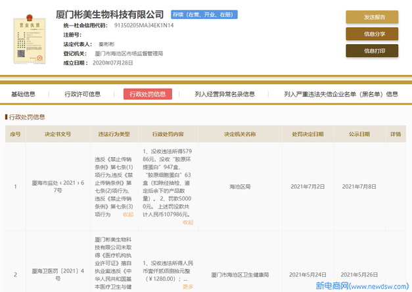Click publication date 2021年5月26日
This screenshot has height=292, width=412.
click(x=359, y=275)
